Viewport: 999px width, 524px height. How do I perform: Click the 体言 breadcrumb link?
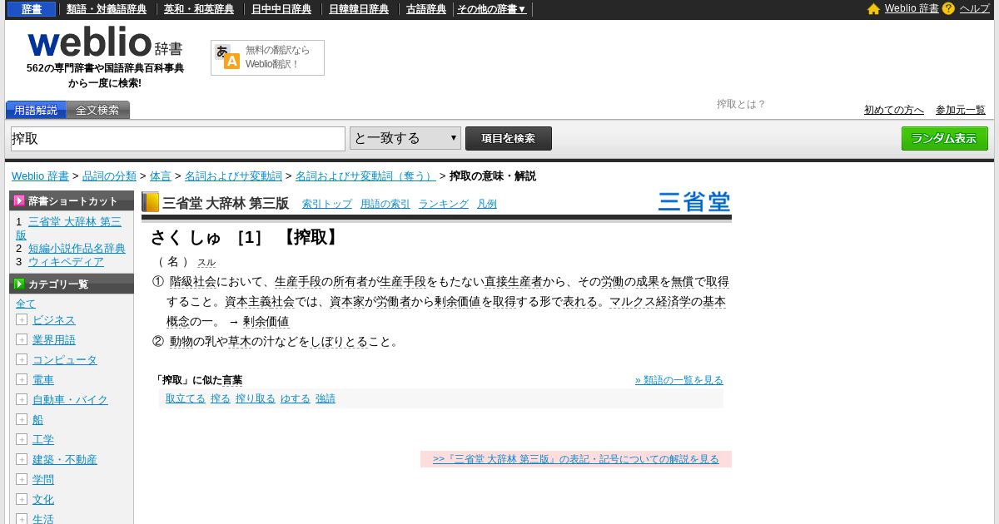pos(161,176)
